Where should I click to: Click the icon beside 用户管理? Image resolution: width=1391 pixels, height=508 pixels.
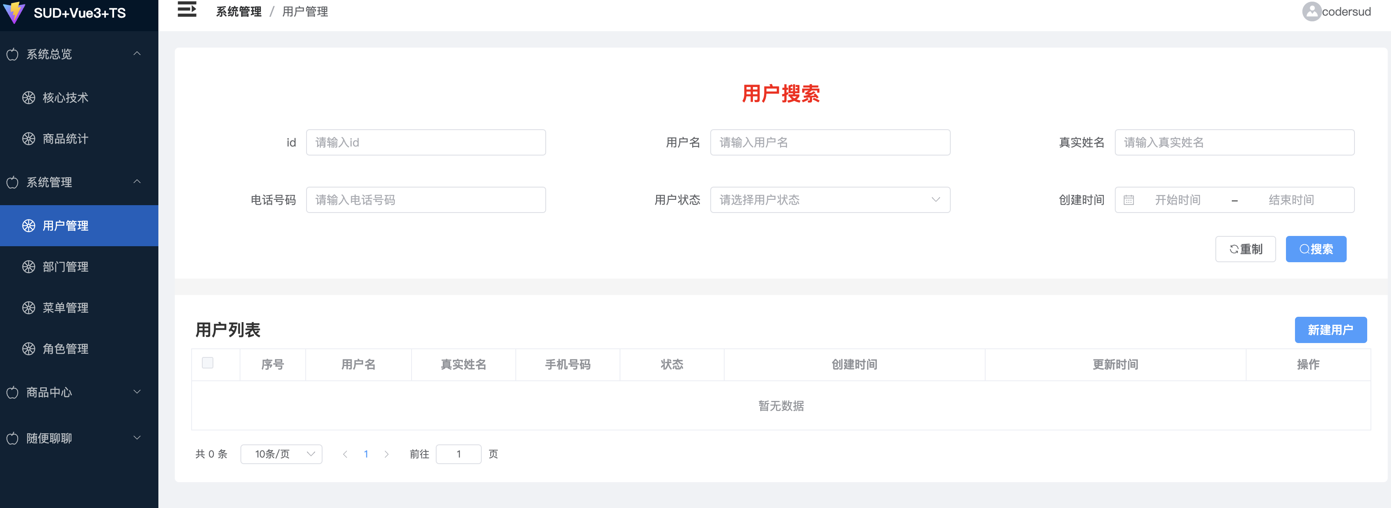29,226
